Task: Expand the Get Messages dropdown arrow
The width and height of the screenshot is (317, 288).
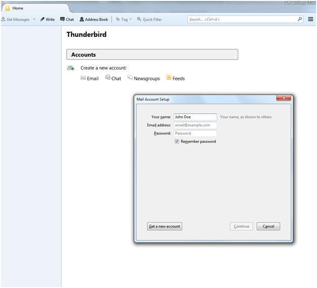Action: [34, 19]
